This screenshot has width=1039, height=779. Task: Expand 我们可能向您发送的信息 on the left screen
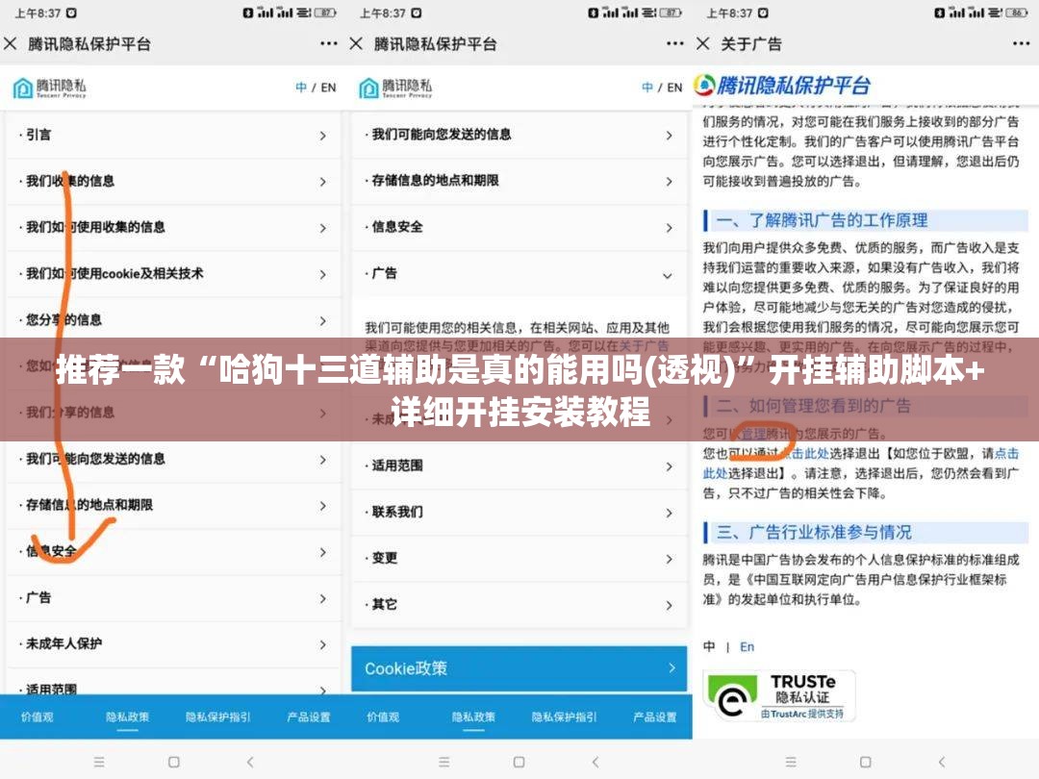tap(172, 459)
